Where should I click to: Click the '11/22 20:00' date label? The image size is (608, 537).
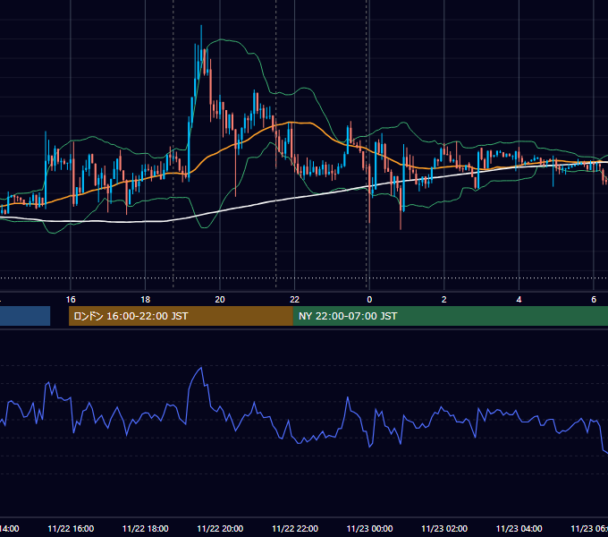click(220, 528)
